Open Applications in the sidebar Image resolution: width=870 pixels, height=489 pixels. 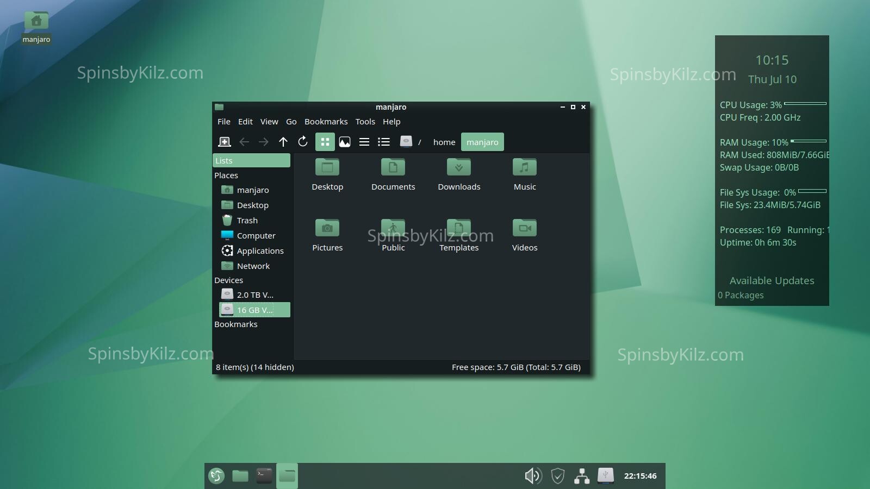[253, 250]
